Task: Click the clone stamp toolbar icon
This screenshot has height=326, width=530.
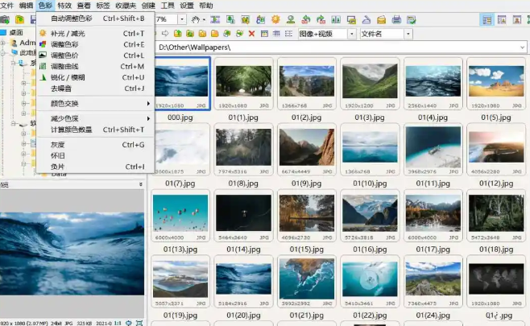Action: coord(290,19)
